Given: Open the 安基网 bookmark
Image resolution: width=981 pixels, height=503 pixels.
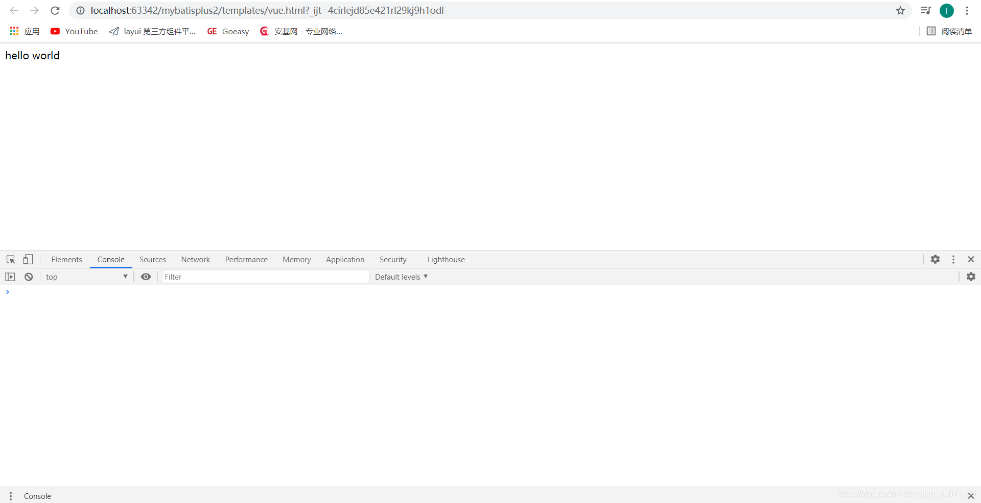Looking at the screenshot, I should coord(301,31).
